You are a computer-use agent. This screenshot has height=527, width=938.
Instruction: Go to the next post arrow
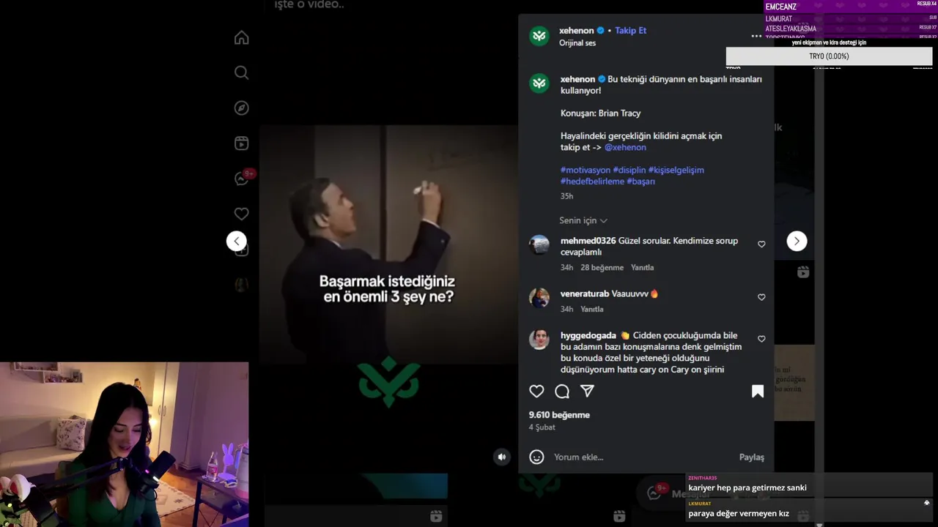[797, 241]
